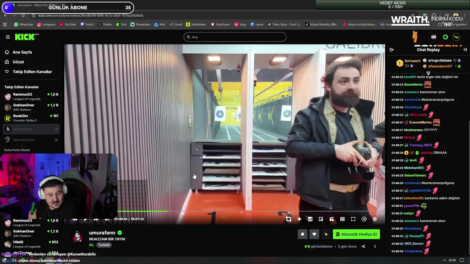Share the video using share icon
Screen dimensions: 470x264
(363, 246)
